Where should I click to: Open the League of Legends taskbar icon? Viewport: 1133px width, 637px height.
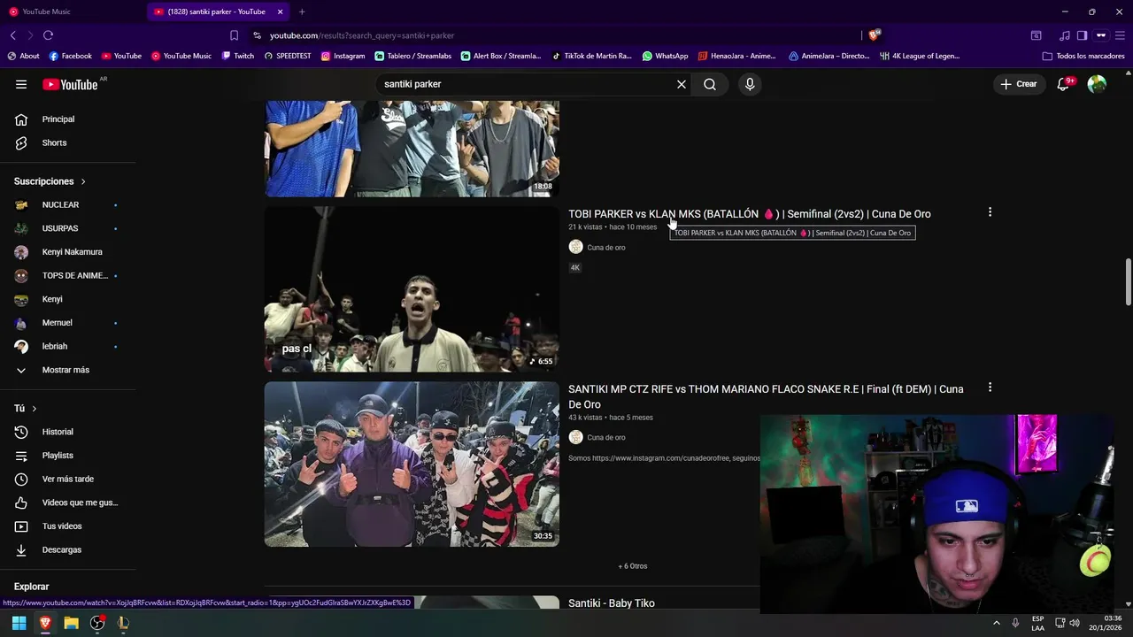coord(123,623)
